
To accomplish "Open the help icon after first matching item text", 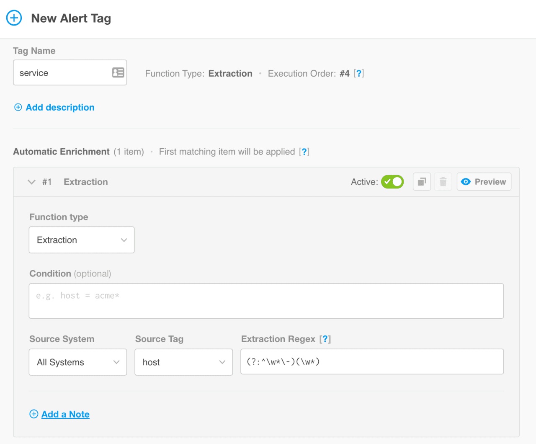I will point(304,152).
